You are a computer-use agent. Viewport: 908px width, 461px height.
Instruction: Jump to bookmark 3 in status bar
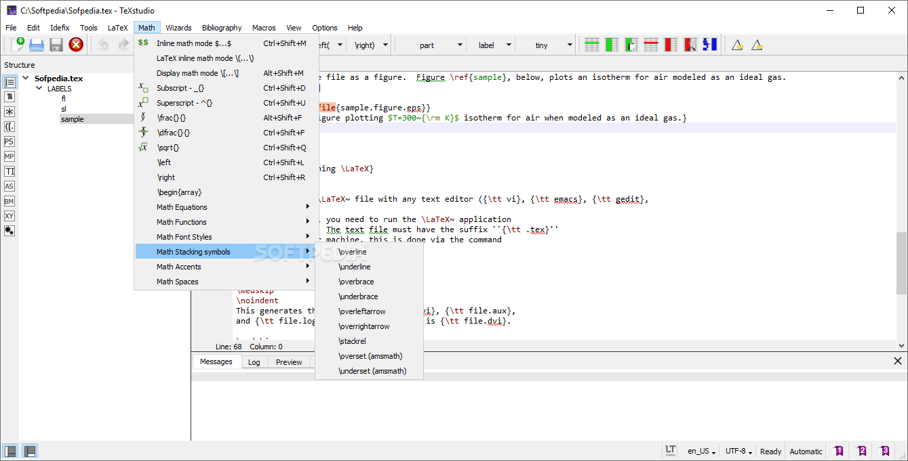tap(885, 451)
